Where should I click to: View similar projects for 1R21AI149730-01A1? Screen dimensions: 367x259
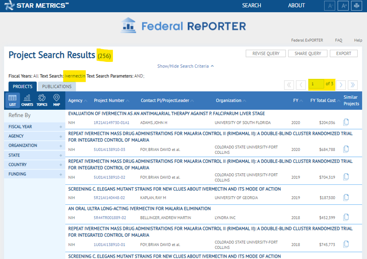click(346, 122)
